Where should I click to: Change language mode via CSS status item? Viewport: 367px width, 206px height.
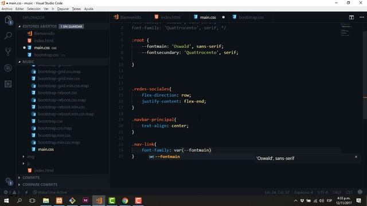coord(349,192)
